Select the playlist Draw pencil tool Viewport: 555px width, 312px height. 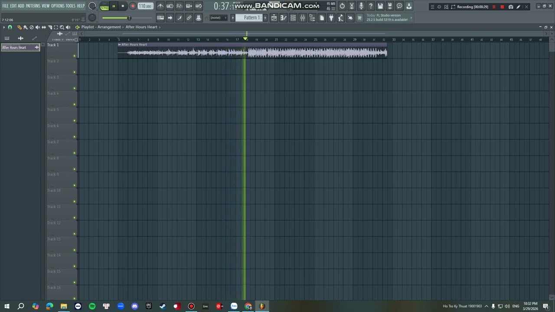tap(20, 27)
